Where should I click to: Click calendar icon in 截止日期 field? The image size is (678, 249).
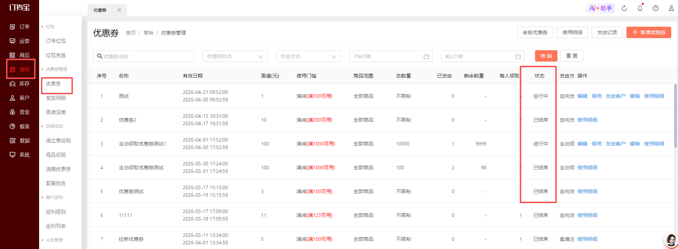pyautogui.click(x=518, y=57)
